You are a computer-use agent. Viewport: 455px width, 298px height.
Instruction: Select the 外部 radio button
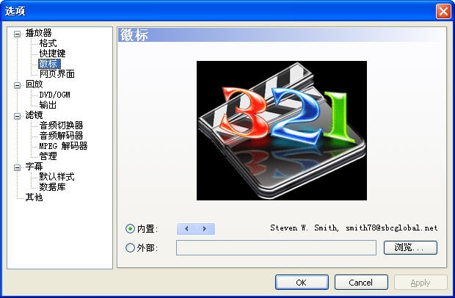(131, 248)
